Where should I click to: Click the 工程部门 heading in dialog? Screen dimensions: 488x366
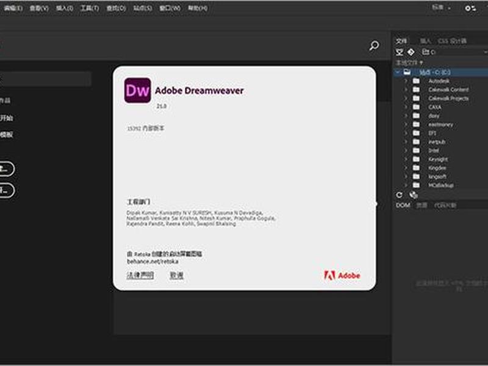(x=138, y=202)
